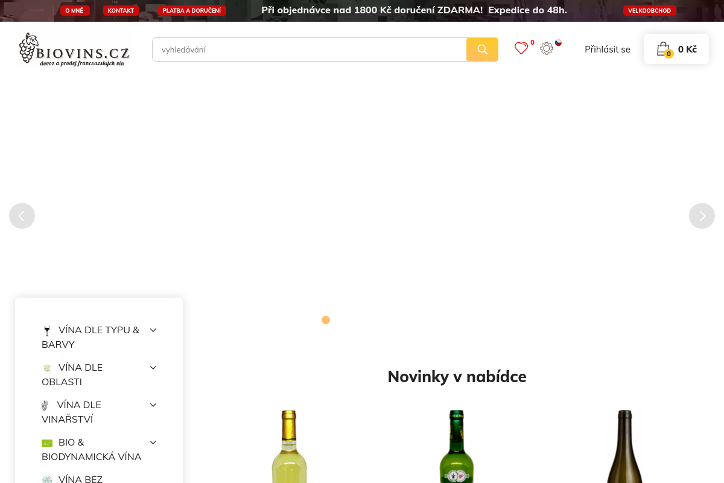This screenshot has height=483, width=724.
Task: Click the Novinky v nabídce heading
Action: point(457,377)
